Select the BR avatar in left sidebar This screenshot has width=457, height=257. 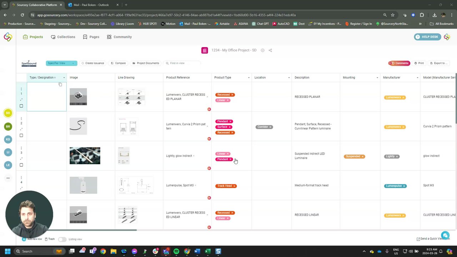tap(8, 126)
